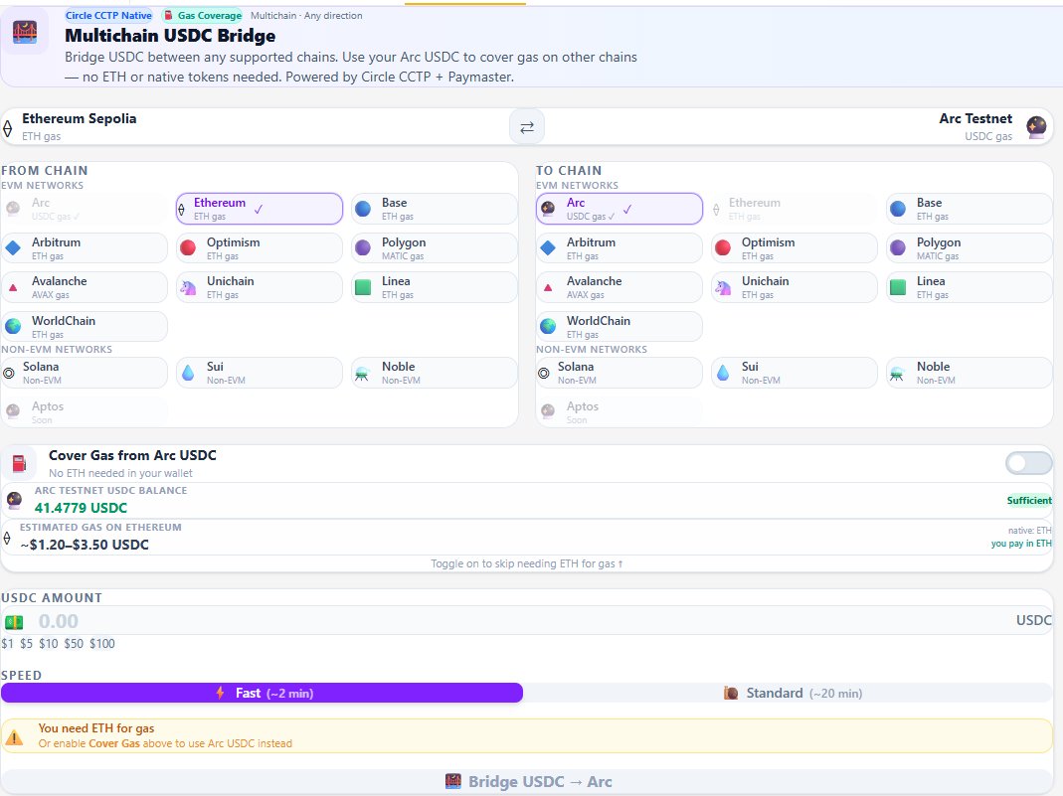Image resolution: width=1063 pixels, height=796 pixels.
Task: Click Arbitrum blue diamond icon in To Chain
Action: point(548,248)
